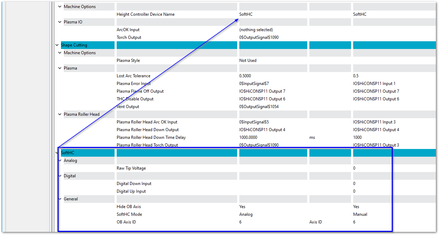Collapse the Digital group chevron
Image resolution: width=439 pixels, height=235 pixels.
[60, 176]
